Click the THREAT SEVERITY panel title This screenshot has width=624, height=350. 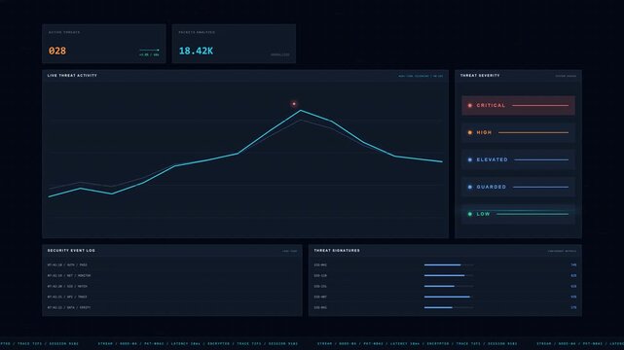tap(480, 76)
